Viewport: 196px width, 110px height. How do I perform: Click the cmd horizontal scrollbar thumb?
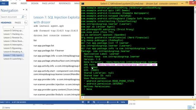click(x=116, y=97)
